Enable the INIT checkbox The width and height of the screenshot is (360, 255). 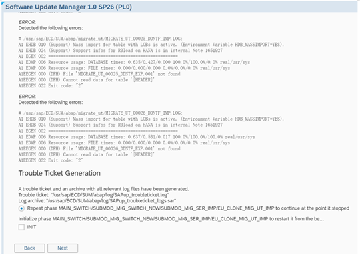21,227
